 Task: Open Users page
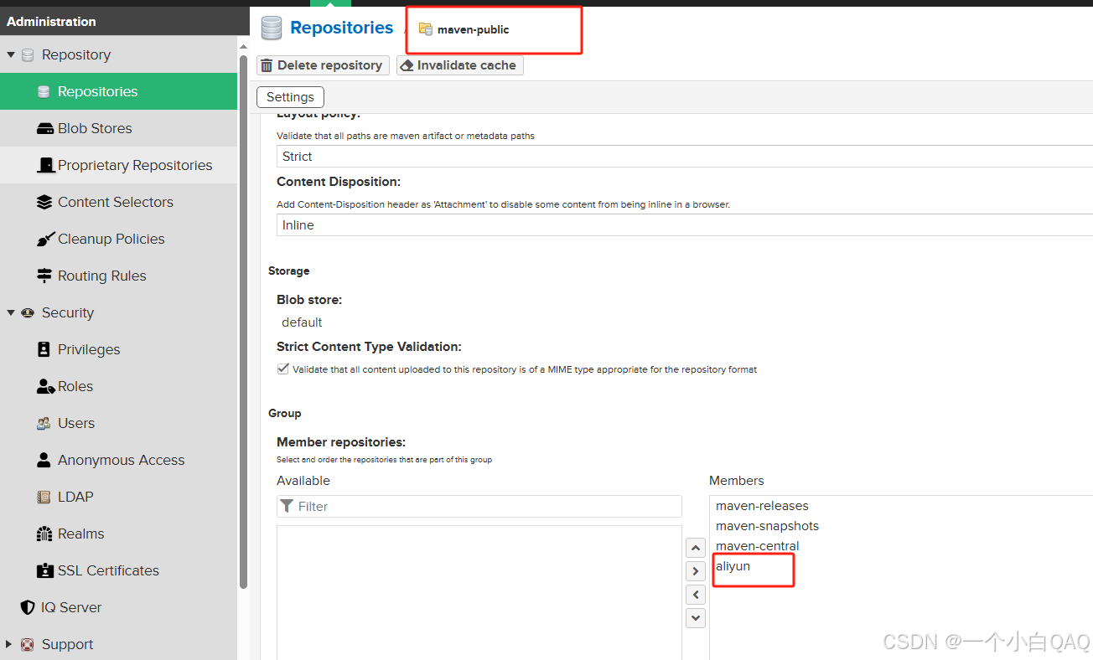point(119,423)
